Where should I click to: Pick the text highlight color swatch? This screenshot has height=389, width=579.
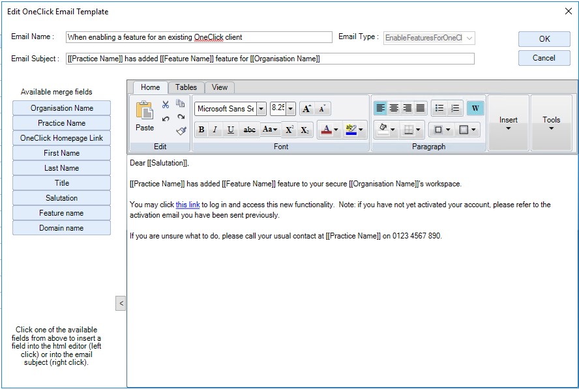click(351, 130)
